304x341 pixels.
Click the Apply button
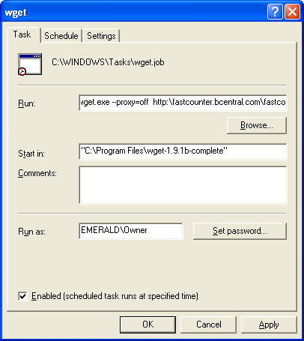[269, 325]
